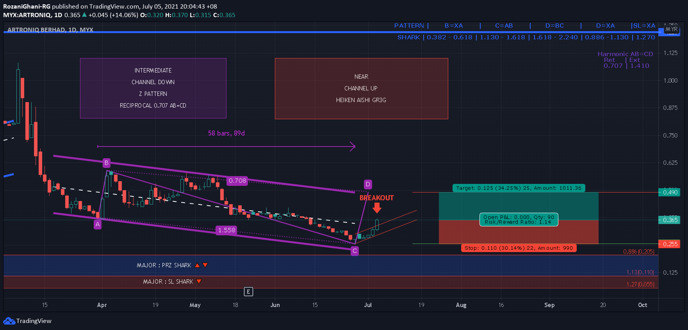Click the PATTERN table header
688x330 pixels.
409,26
